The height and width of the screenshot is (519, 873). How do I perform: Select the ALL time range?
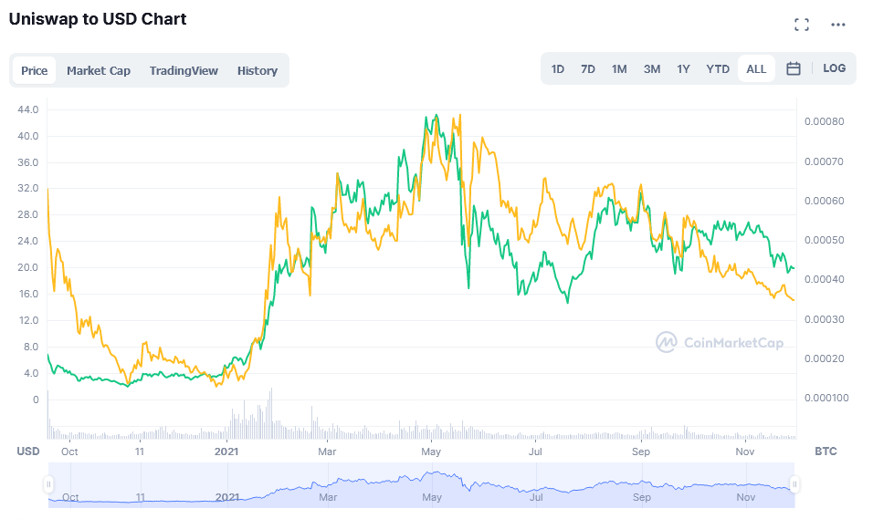(x=756, y=69)
